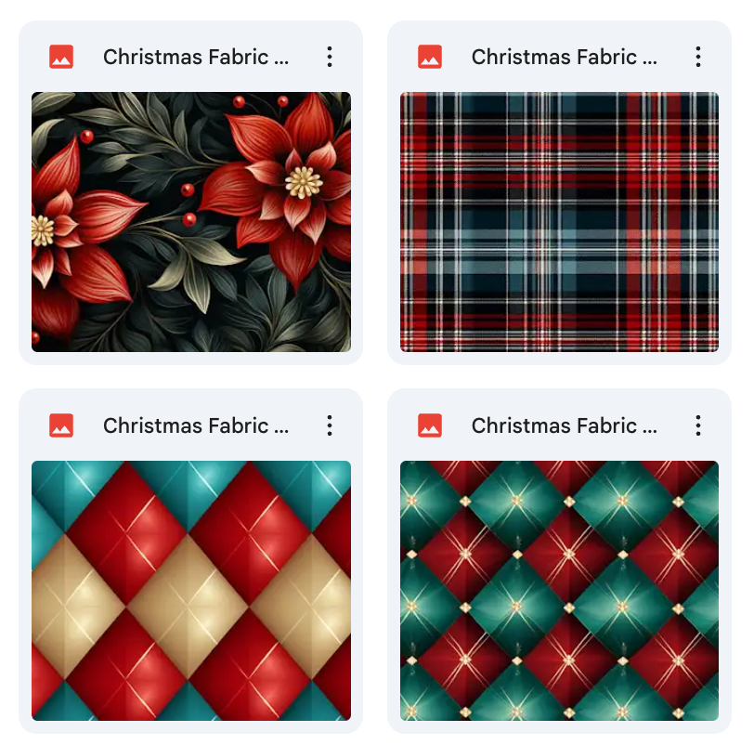Screen dimensions: 754x745
Task: Select the Christmas Fabric name above the green starburst pattern
Action: (564, 425)
